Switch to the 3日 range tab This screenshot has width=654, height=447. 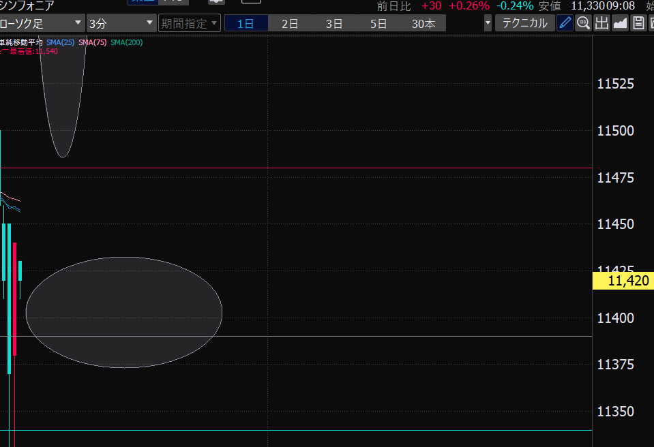(334, 23)
